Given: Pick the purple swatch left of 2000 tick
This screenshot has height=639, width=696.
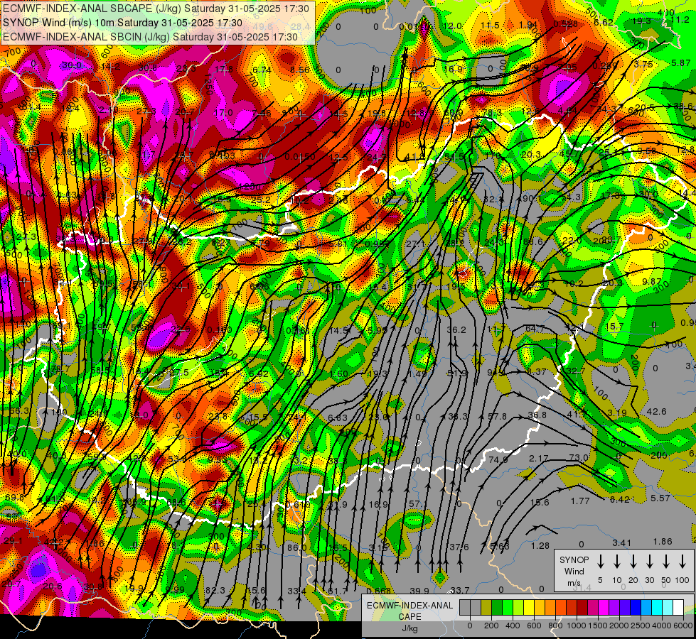Looking at the screenshot, I should (x=614, y=607).
